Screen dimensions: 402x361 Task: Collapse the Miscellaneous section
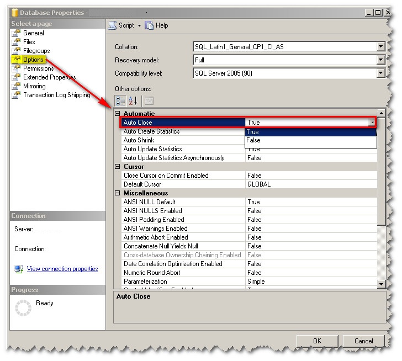[118, 193]
